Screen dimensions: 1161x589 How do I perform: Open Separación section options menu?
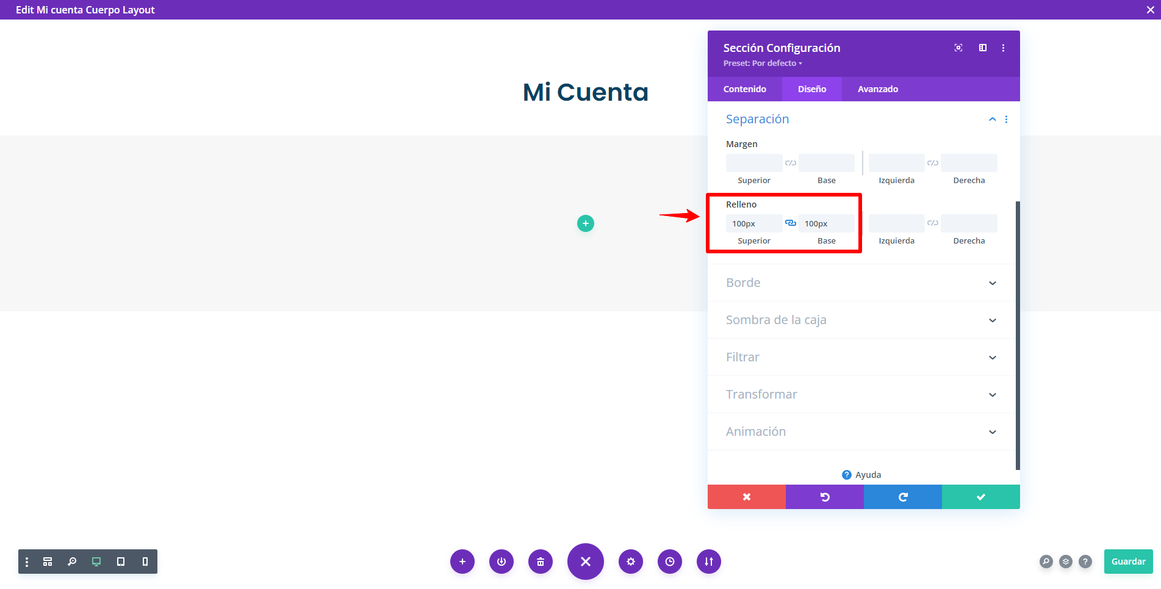[x=1006, y=120]
